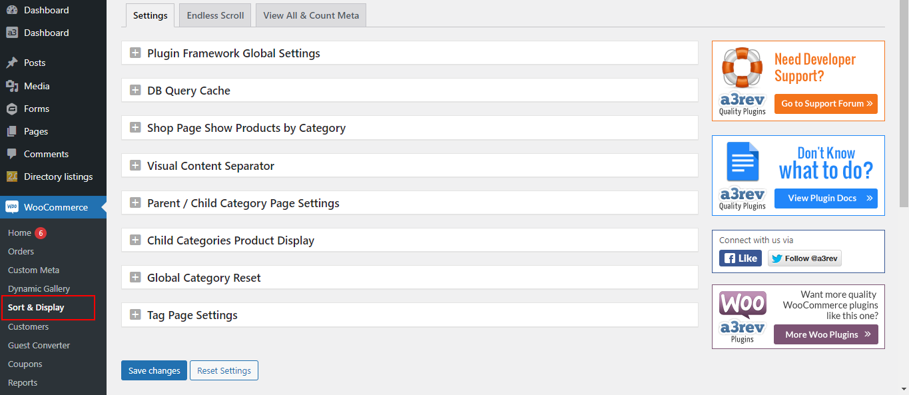909x395 pixels.
Task: Click the Pages icon in sidebar
Action: point(12,131)
